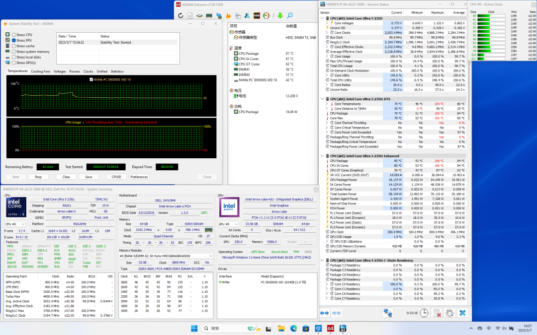Click the AIDA64 refresh toolbar icon
The image size is (537, 335).
180,16
